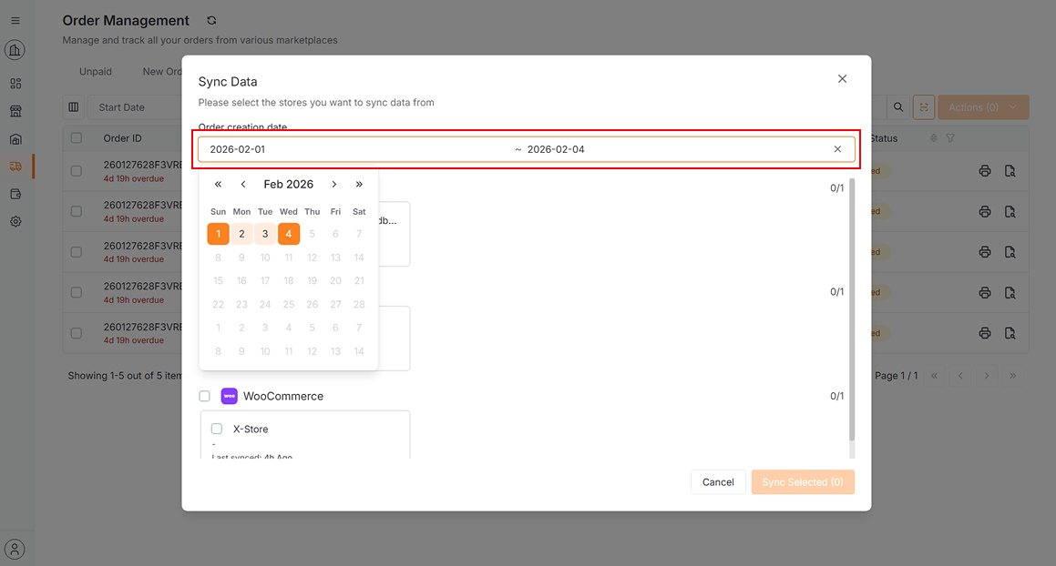Select February 12 on the calendar
The image size is (1056, 566).
point(312,257)
